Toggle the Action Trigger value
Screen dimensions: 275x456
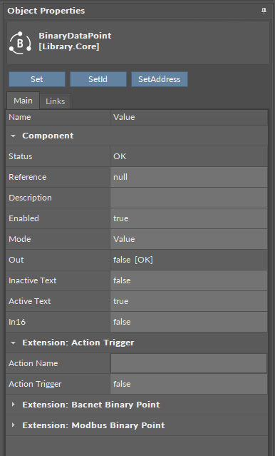coord(189,384)
